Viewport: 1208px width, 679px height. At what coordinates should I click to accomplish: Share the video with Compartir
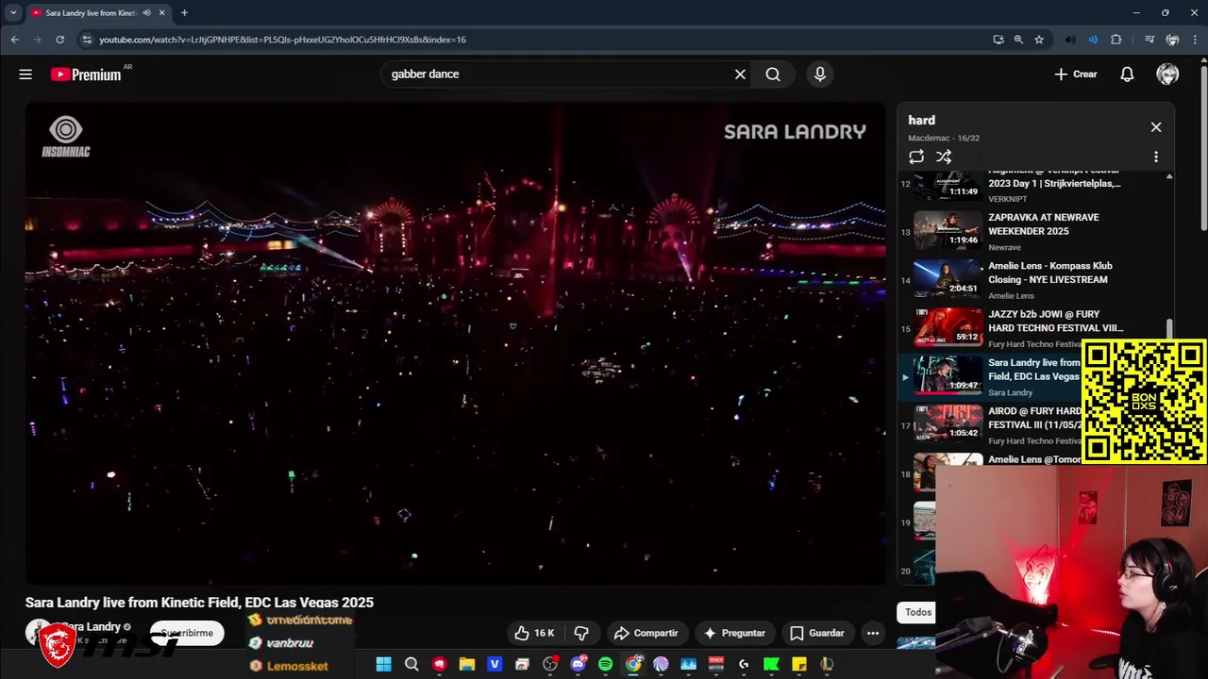coord(646,633)
